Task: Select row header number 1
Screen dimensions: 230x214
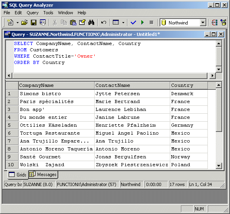Action: click(12, 94)
